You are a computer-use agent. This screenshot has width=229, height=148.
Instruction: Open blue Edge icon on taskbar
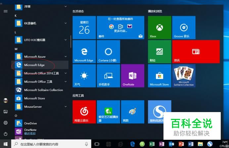coord(132,144)
